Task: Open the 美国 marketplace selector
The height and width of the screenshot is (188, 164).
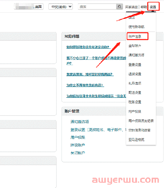Action: click(x=29, y=7)
